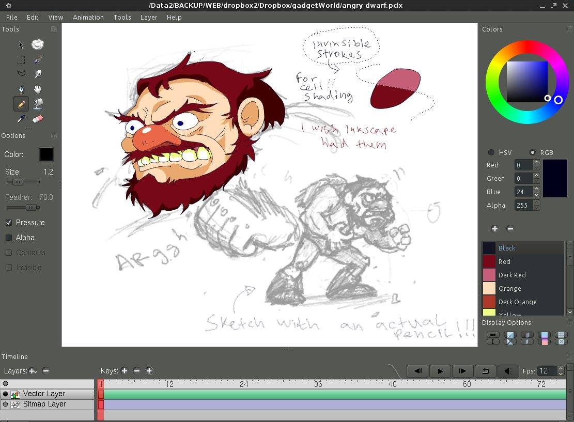This screenshot has width=574, height=422.
Task: Open the Layer menu
Action: tap(148, 17)
